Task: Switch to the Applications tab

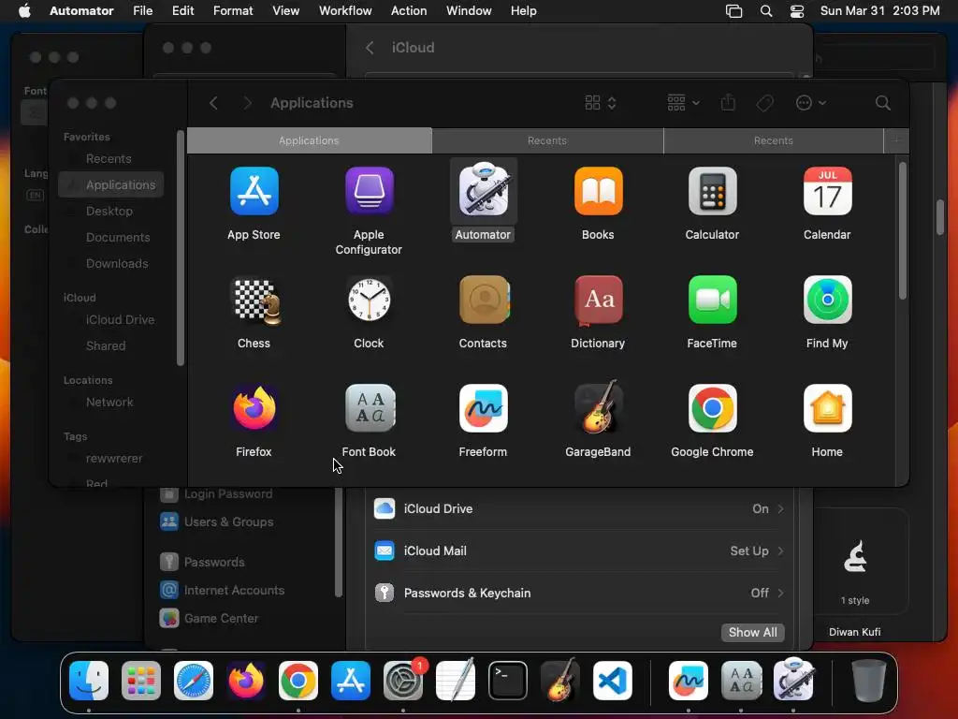Action: tap(309, 140)
